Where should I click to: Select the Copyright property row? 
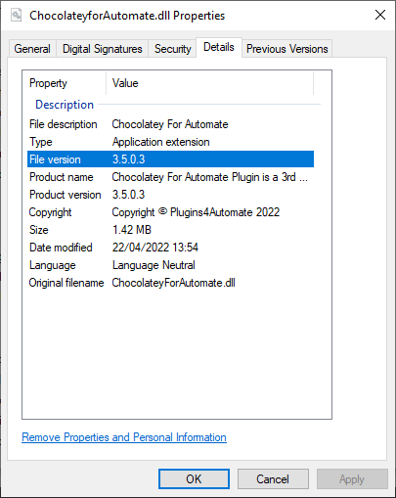(x=170, y=212)
